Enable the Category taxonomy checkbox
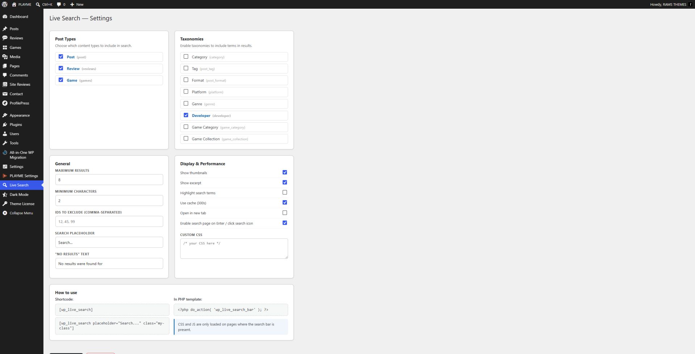 (186, 56)
